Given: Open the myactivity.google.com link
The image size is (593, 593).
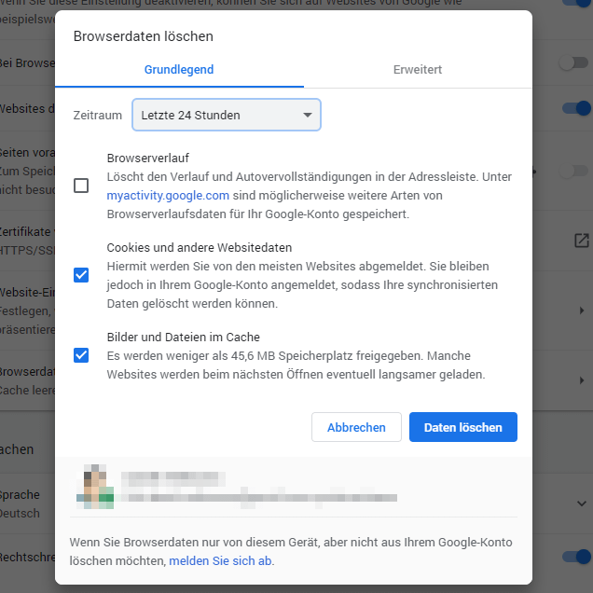Looking at the screenshot, I should [168, 196].
